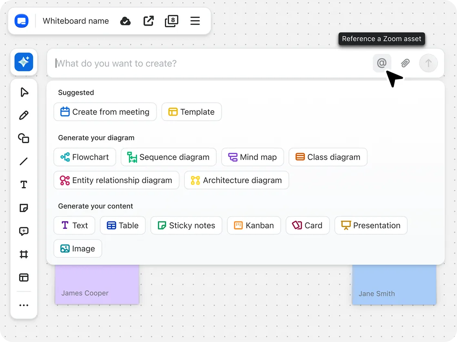The image size is (457, 342).
Task: Click the @ icon to reference a Zoom asset
Action: coord(382,63)
